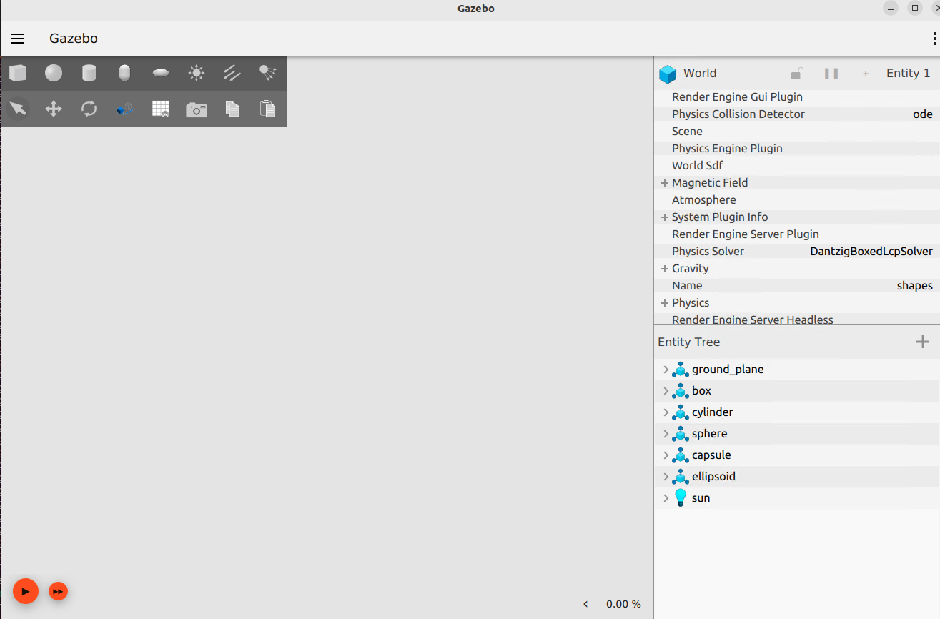Open the vertical dots plugin menu

934,39
